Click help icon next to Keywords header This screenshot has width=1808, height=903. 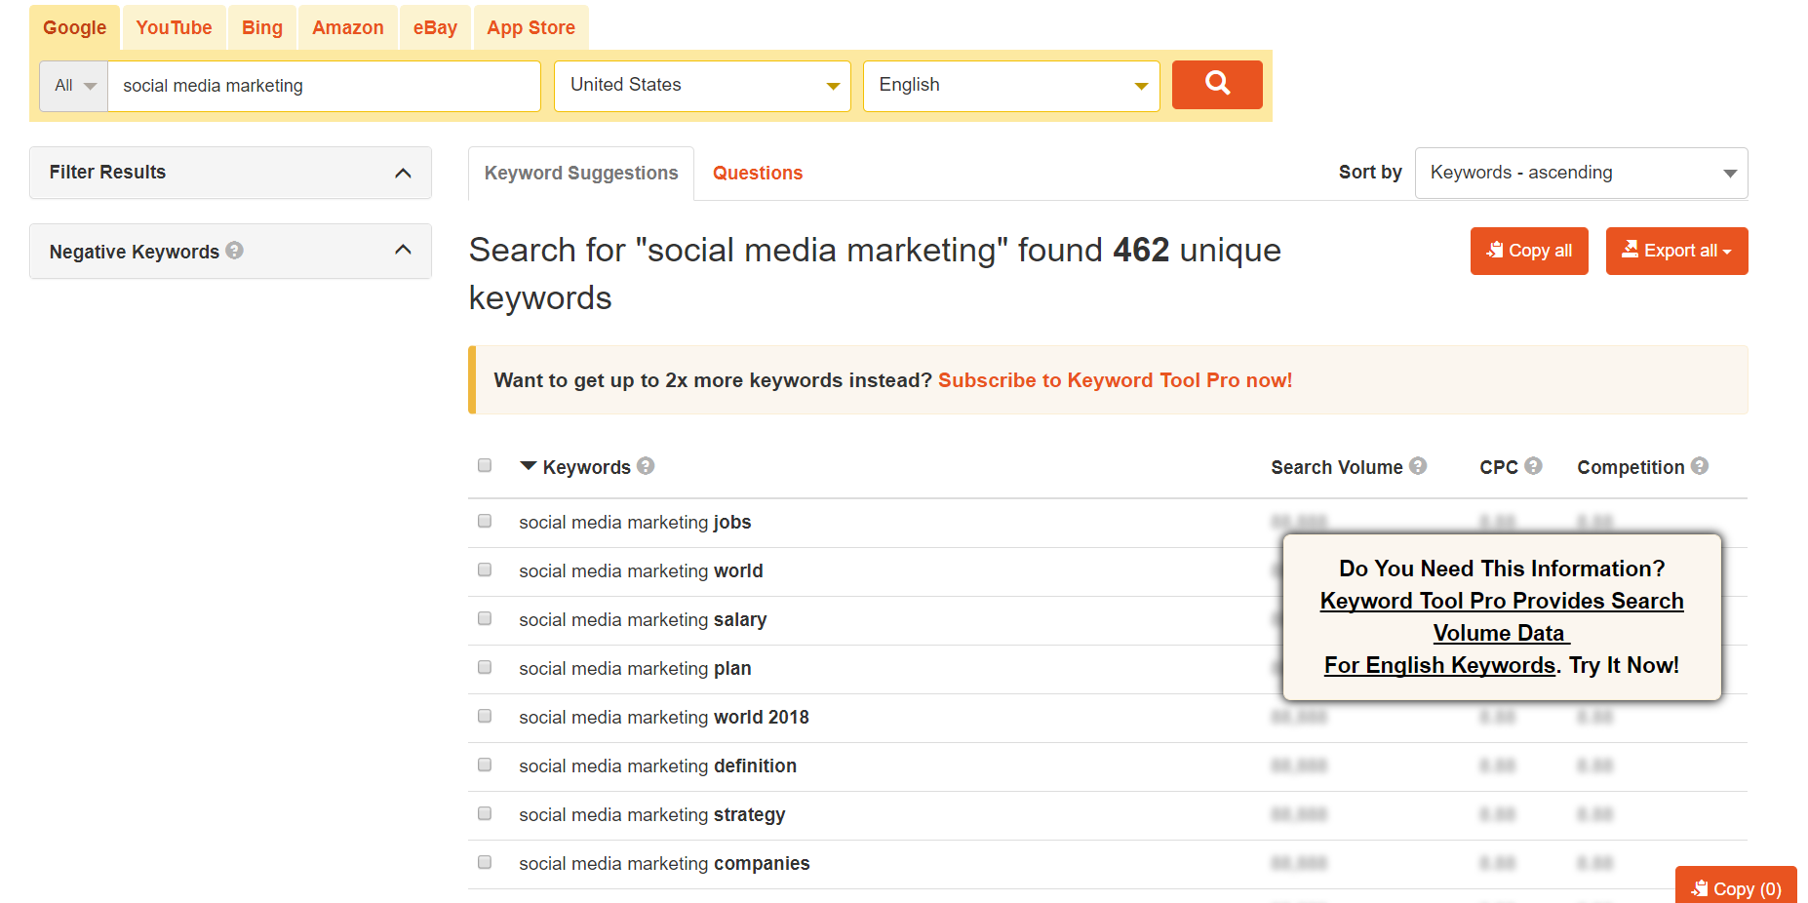click(x=646, y=466)
